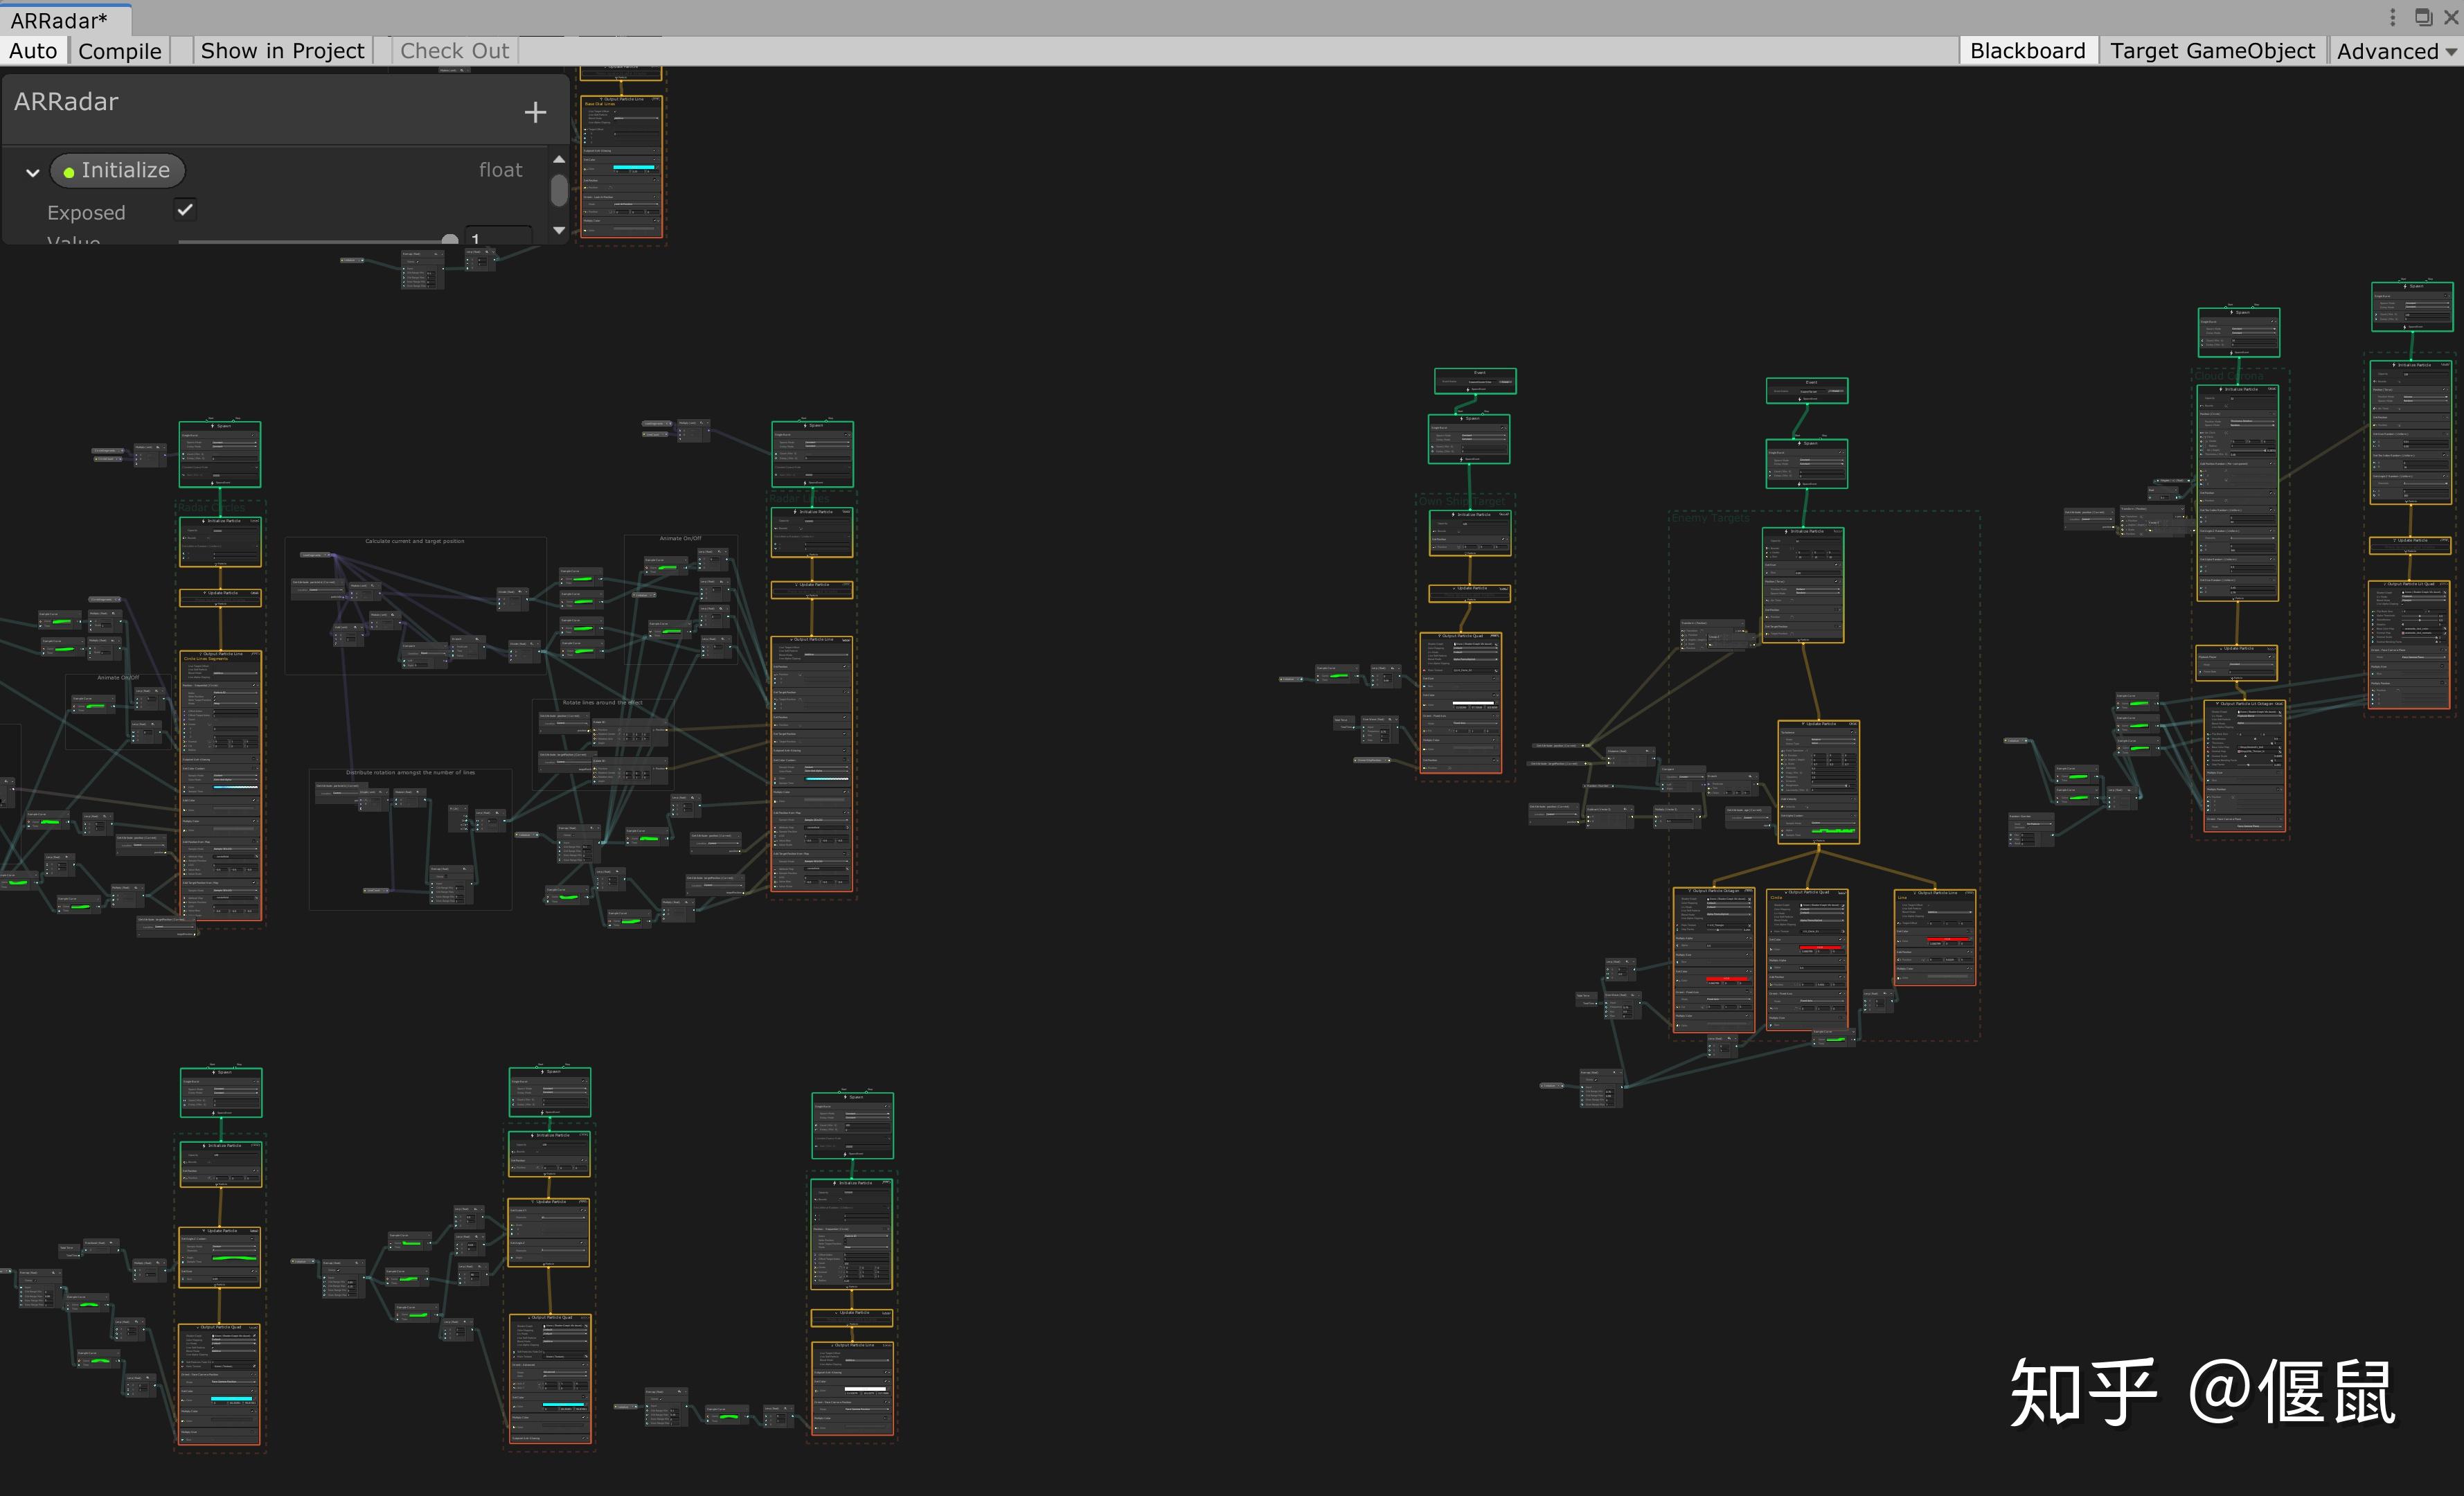Open the three-dot window options menu
Image resolution: width=2464 pixels, height=1496 pixels.
click(x=2392, y=17)
